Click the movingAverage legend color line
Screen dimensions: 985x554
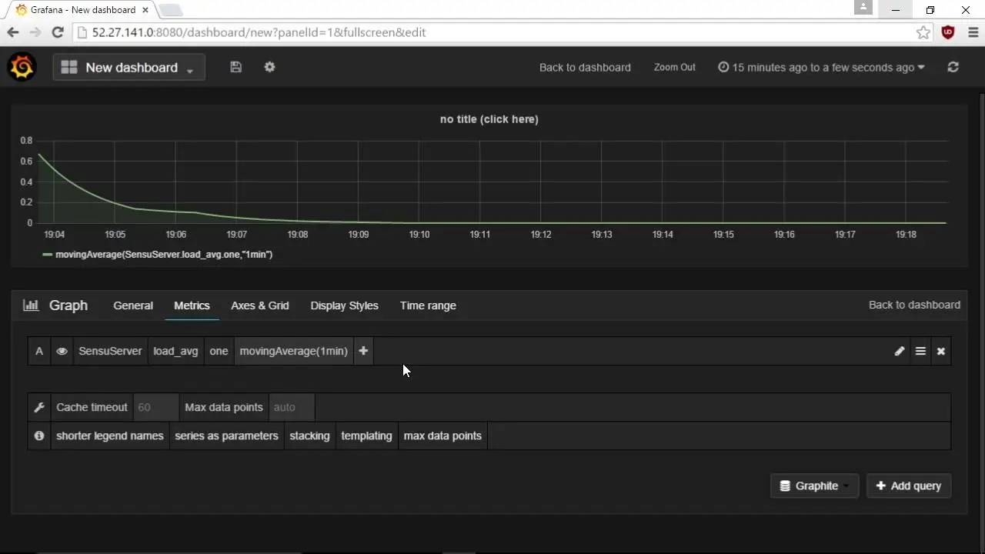pos(48,254)
